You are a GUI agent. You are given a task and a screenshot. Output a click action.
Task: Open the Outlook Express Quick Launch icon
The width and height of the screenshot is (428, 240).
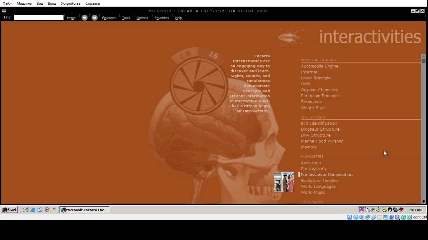click(x=40, y=210)
